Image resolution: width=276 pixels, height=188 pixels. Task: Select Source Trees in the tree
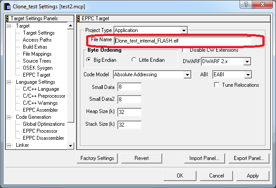(x=37, y=61)
